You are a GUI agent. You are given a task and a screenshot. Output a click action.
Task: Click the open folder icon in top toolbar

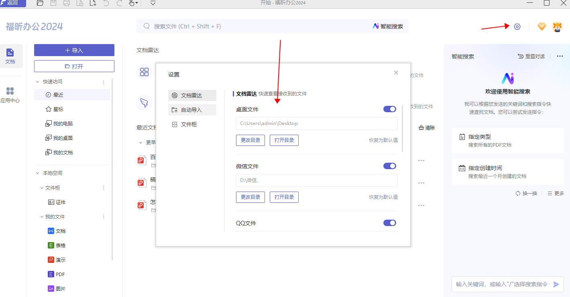(40, 3)
